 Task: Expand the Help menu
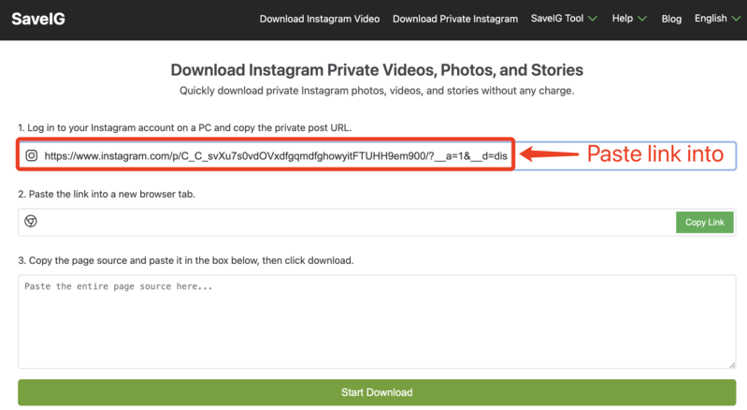click(x=629, y=19)
